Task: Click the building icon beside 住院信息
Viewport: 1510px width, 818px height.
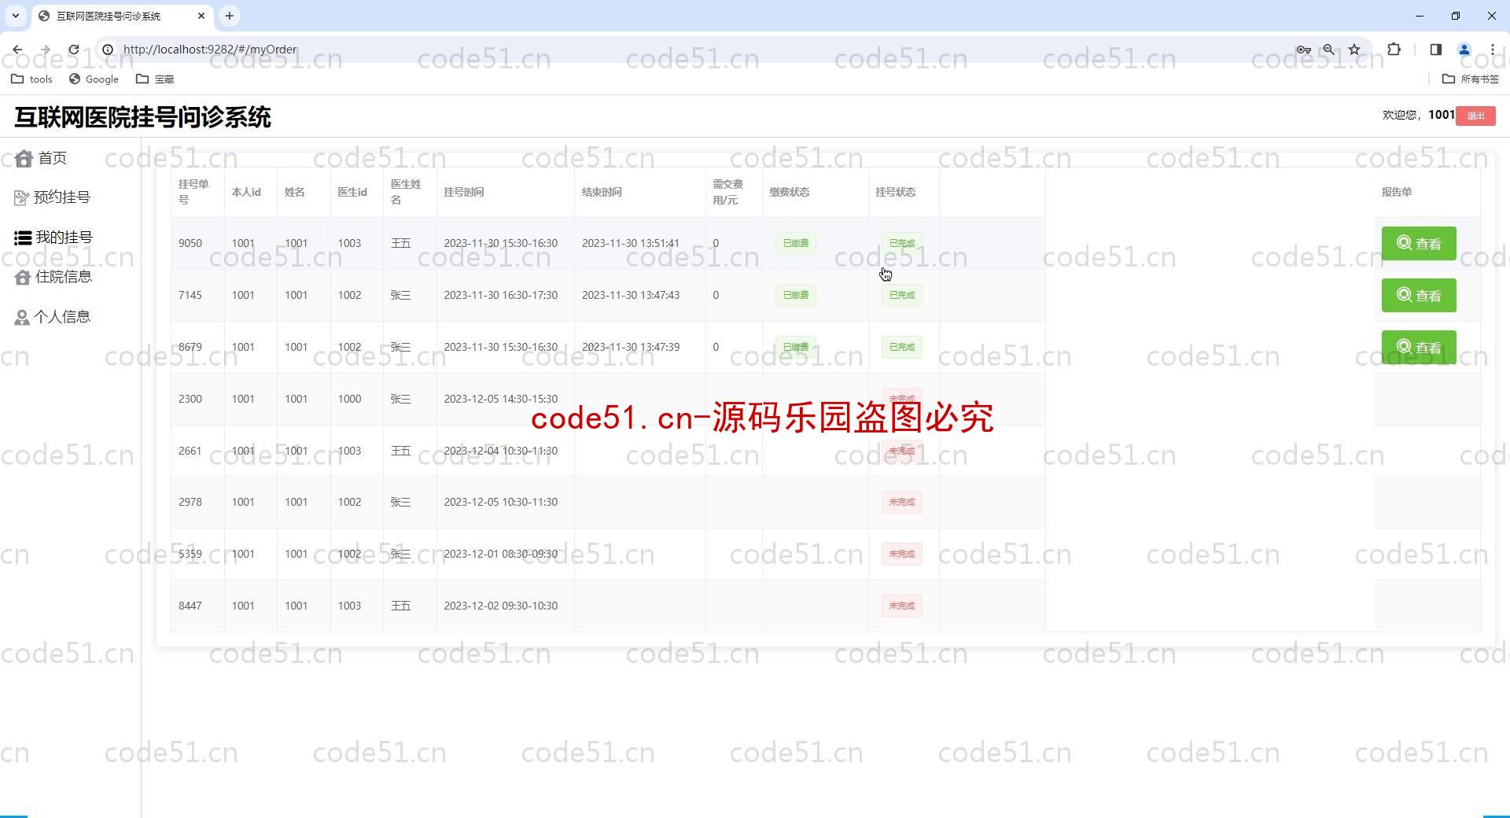Action: 23,277
